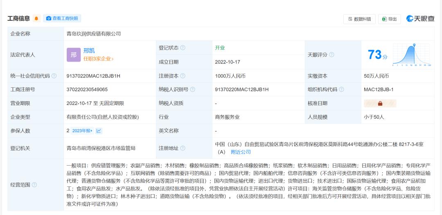
Task: Click help icon beside 注册资本
Action: coord(183,76)
